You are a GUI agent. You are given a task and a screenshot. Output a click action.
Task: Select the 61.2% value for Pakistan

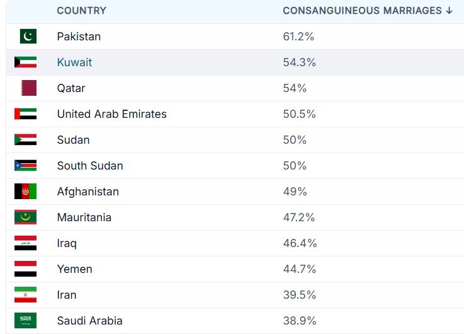pos(298,37)
